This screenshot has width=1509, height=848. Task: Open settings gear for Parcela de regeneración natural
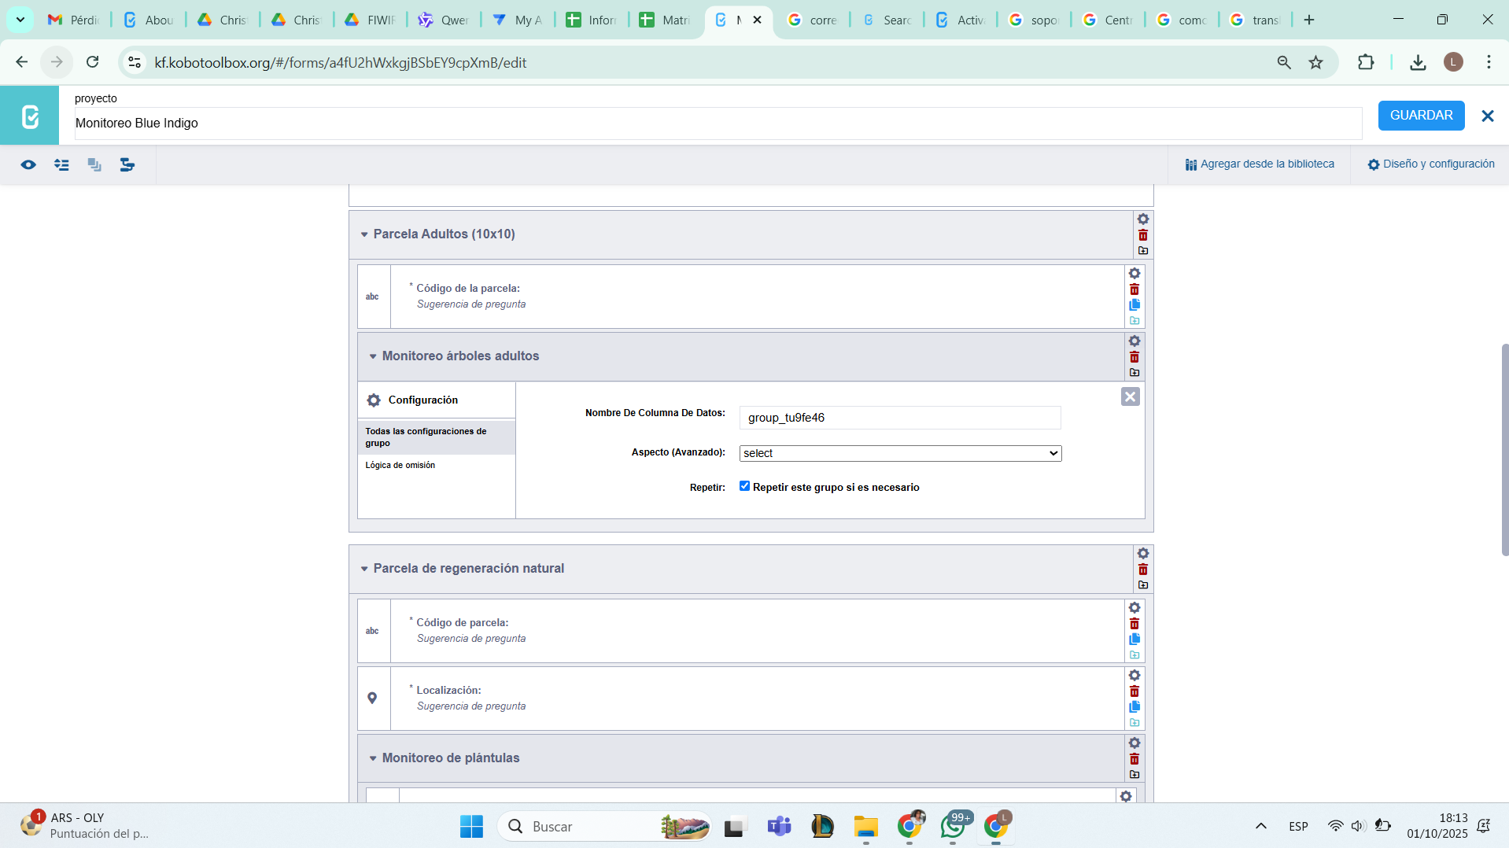(1142, 554)
